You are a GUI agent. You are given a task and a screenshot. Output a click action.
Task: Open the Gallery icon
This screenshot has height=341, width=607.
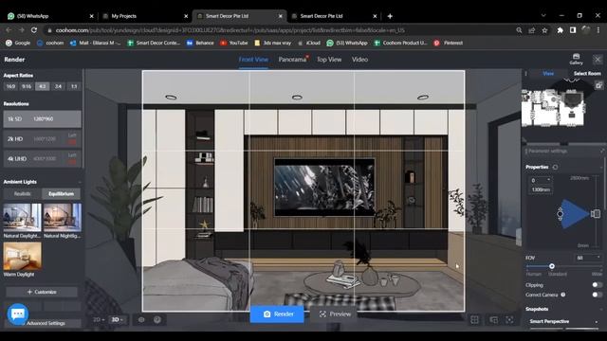click(x=576, y=59)
